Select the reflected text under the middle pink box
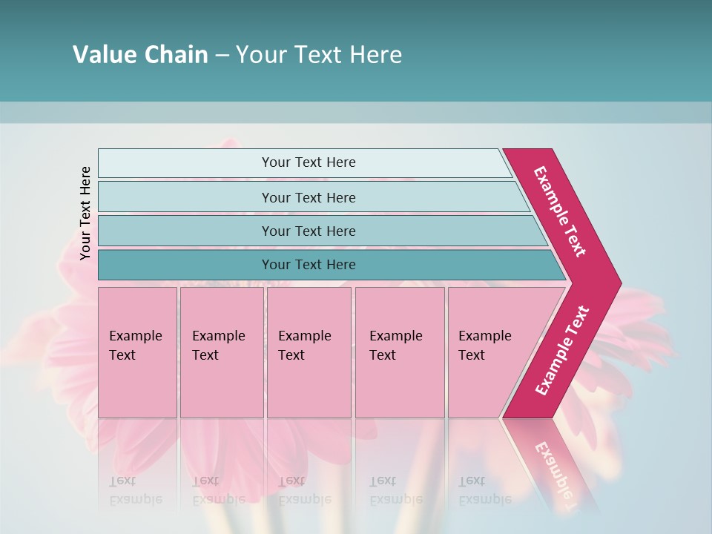Image resolution: width=712 pixels, height=534 pixels. pos(304,490)
